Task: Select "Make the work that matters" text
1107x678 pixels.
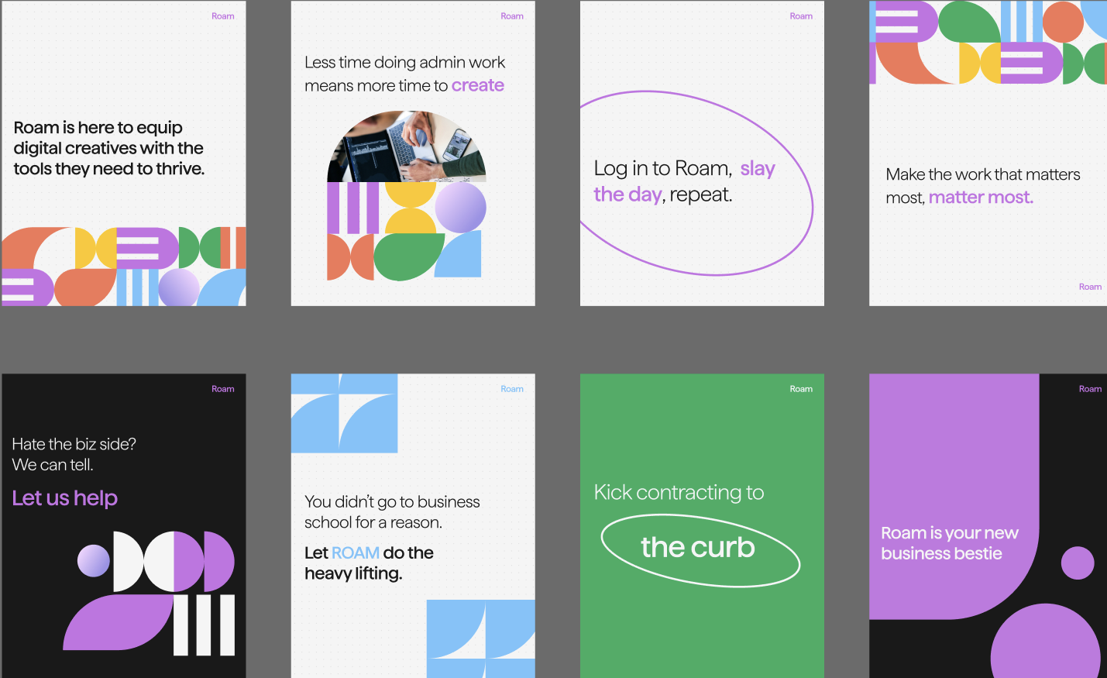Action: [x=983, y=174]
